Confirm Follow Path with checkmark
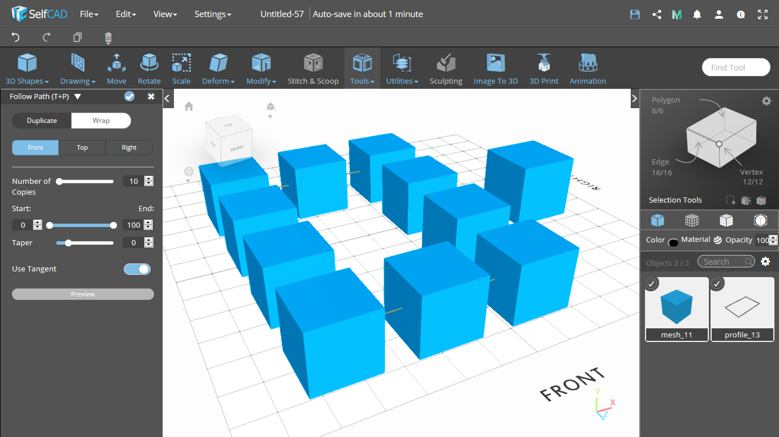Viewport: 779px width, 437px height. (129, 96)
